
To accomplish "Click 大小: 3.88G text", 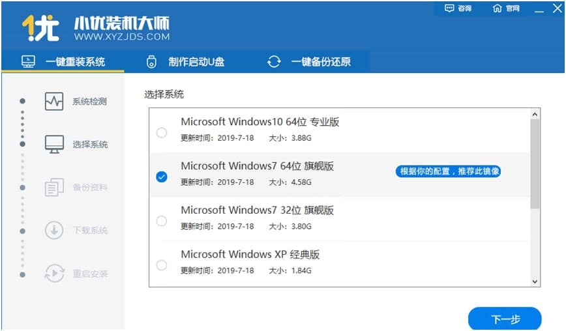I will pyautogui.click(x=290, y=138).
